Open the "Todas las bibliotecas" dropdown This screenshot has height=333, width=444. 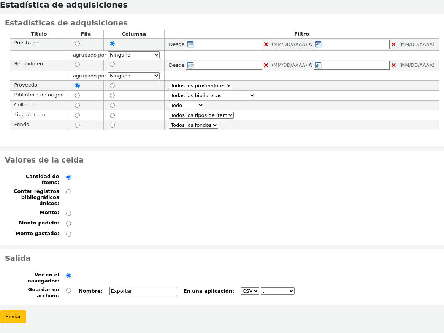pos(212,95)
